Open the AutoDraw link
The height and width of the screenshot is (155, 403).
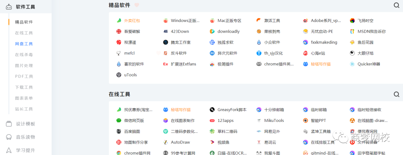pyautogui.click(x=181, y=142)
